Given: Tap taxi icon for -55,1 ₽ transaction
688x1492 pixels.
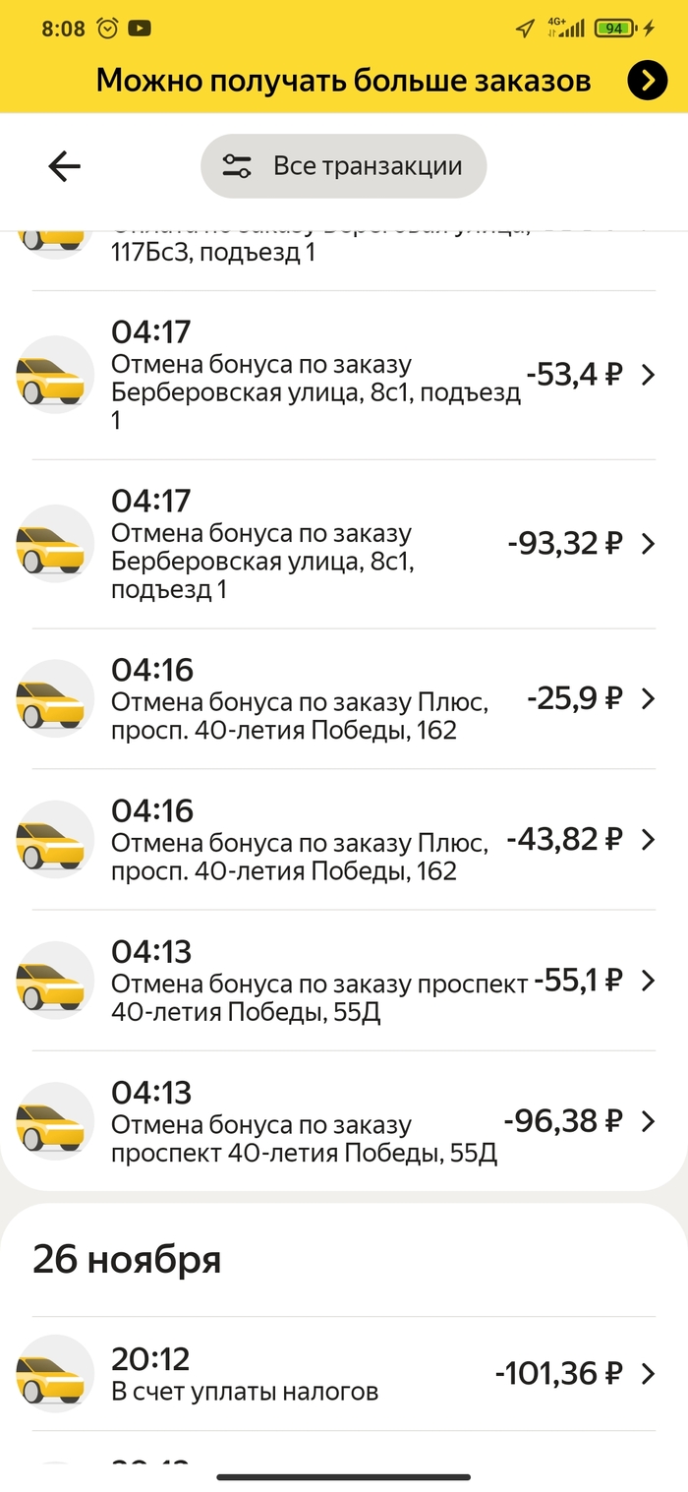Looking at the screenshot, I should click(x=55, y=981).
